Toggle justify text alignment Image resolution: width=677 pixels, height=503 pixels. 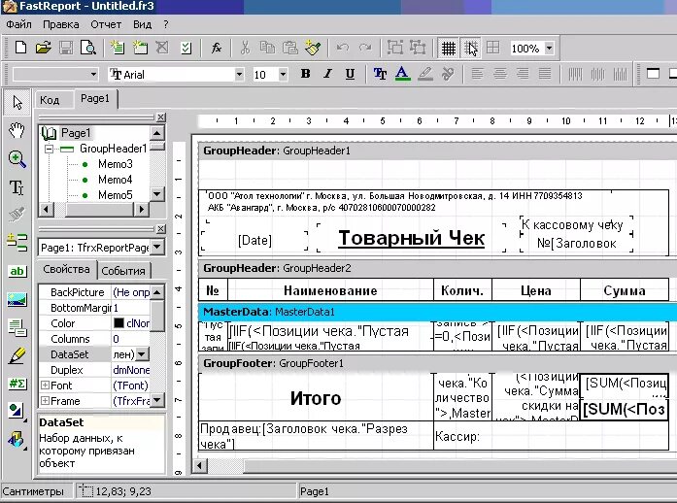545,74
